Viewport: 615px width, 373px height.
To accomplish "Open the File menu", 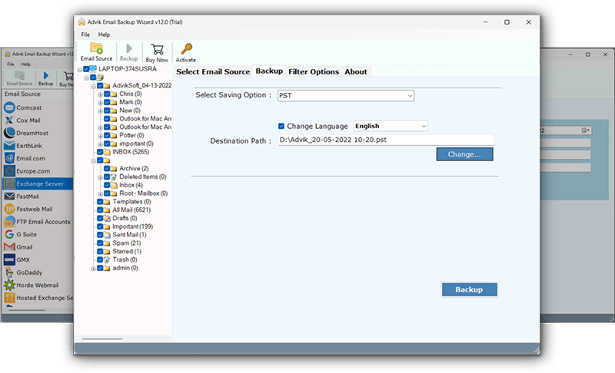I will coord(85,35).
